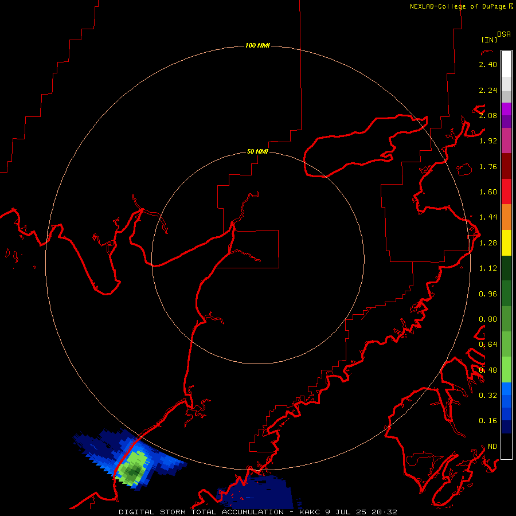Click the '1.12' legend value
This screenshot has width=516, height=516.
(x=488, y=268)
